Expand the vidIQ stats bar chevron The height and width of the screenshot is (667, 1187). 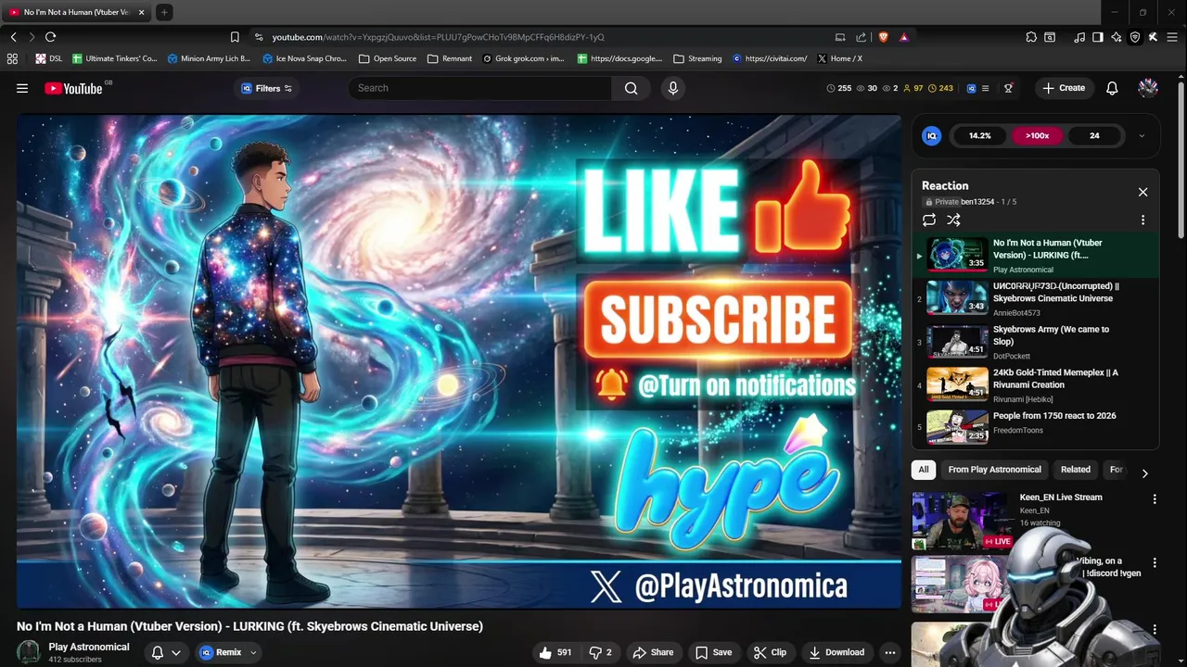click(1142, 136)
